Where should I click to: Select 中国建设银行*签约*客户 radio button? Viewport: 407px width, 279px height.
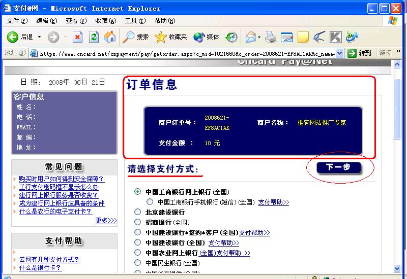tap(137, 232)
